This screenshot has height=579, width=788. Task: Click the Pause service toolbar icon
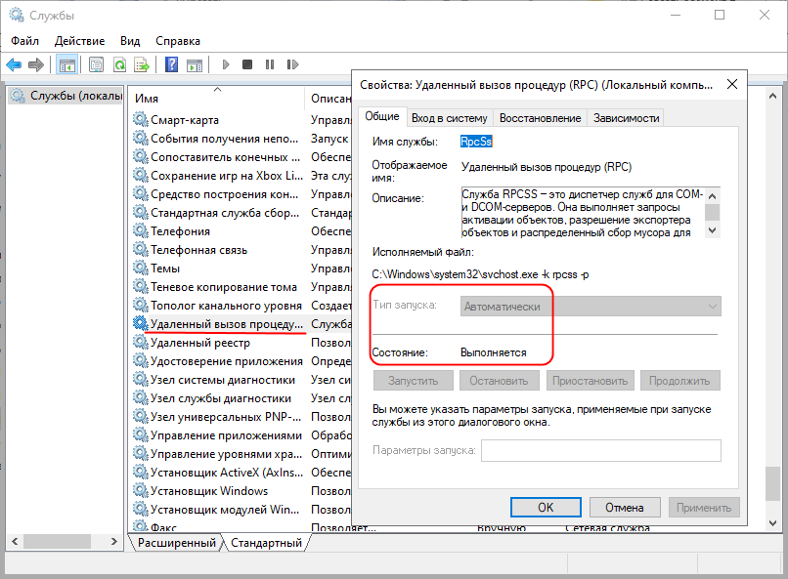click(269, 65)
